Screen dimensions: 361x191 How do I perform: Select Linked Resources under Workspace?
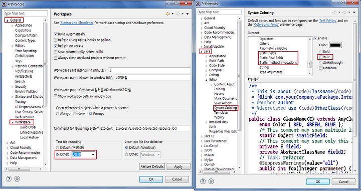tap(32, 132)
